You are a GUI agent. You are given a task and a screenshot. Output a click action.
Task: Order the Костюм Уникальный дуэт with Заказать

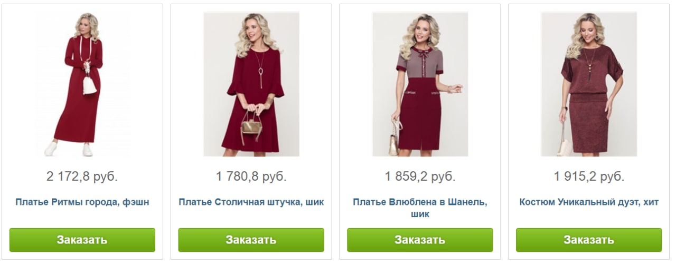[589, 240]
